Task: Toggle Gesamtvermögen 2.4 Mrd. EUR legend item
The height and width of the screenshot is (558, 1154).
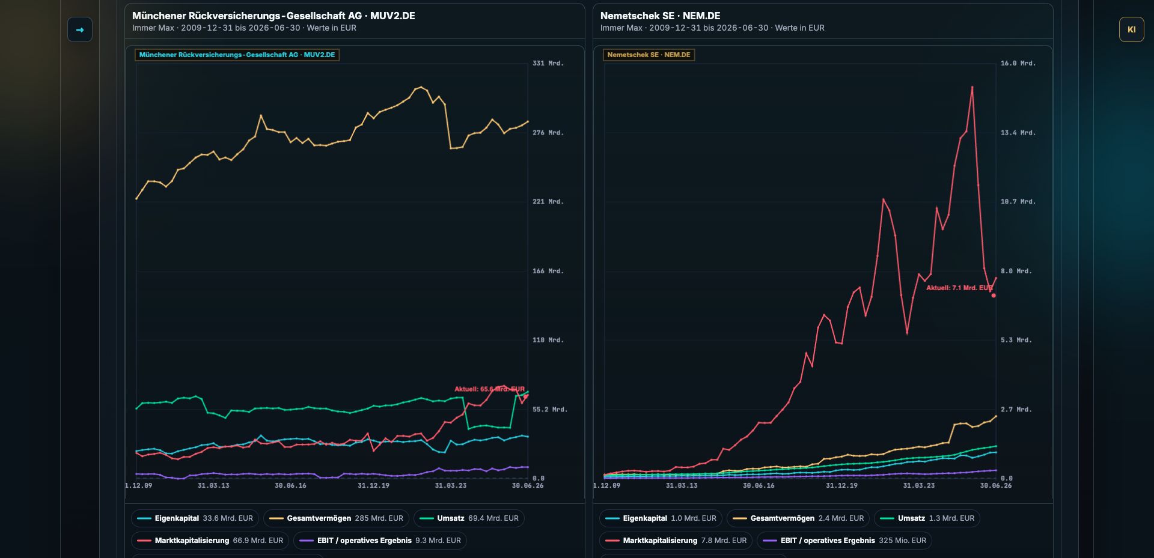Action: click(798, 518)
